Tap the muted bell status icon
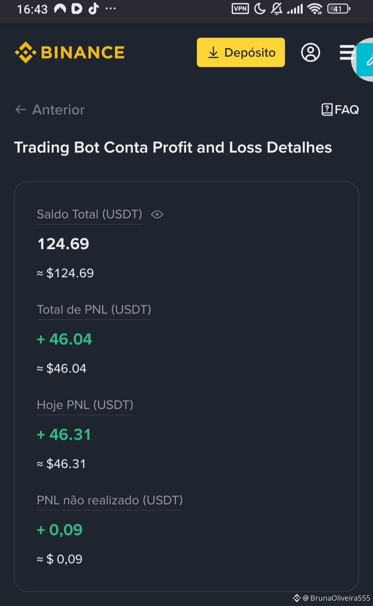Image resolution: width=373 pixels, height=606 pixels. pyautogui.click(x=277, y=9)
